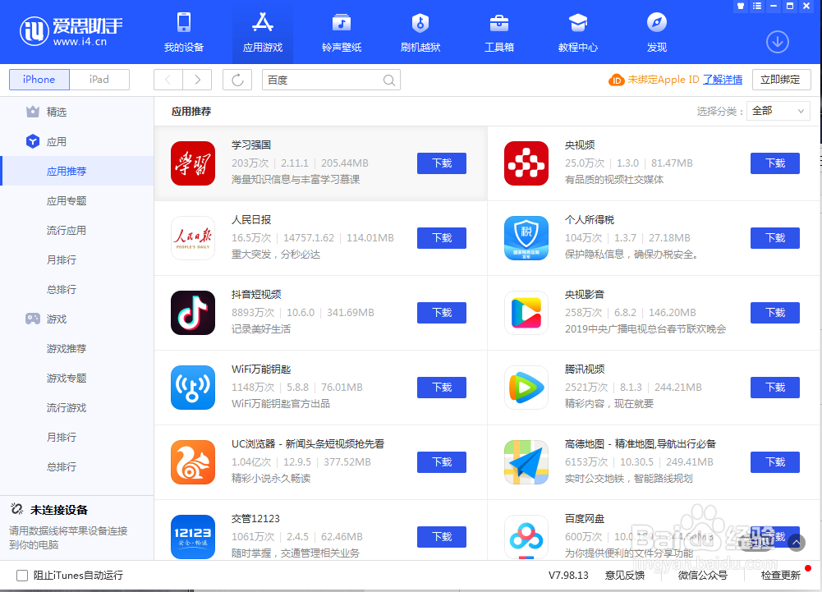The height and width of the screenshot is (592, 822).
Task: Click the 抖音短视频 app icon
Action: click(x=193, y=313)
